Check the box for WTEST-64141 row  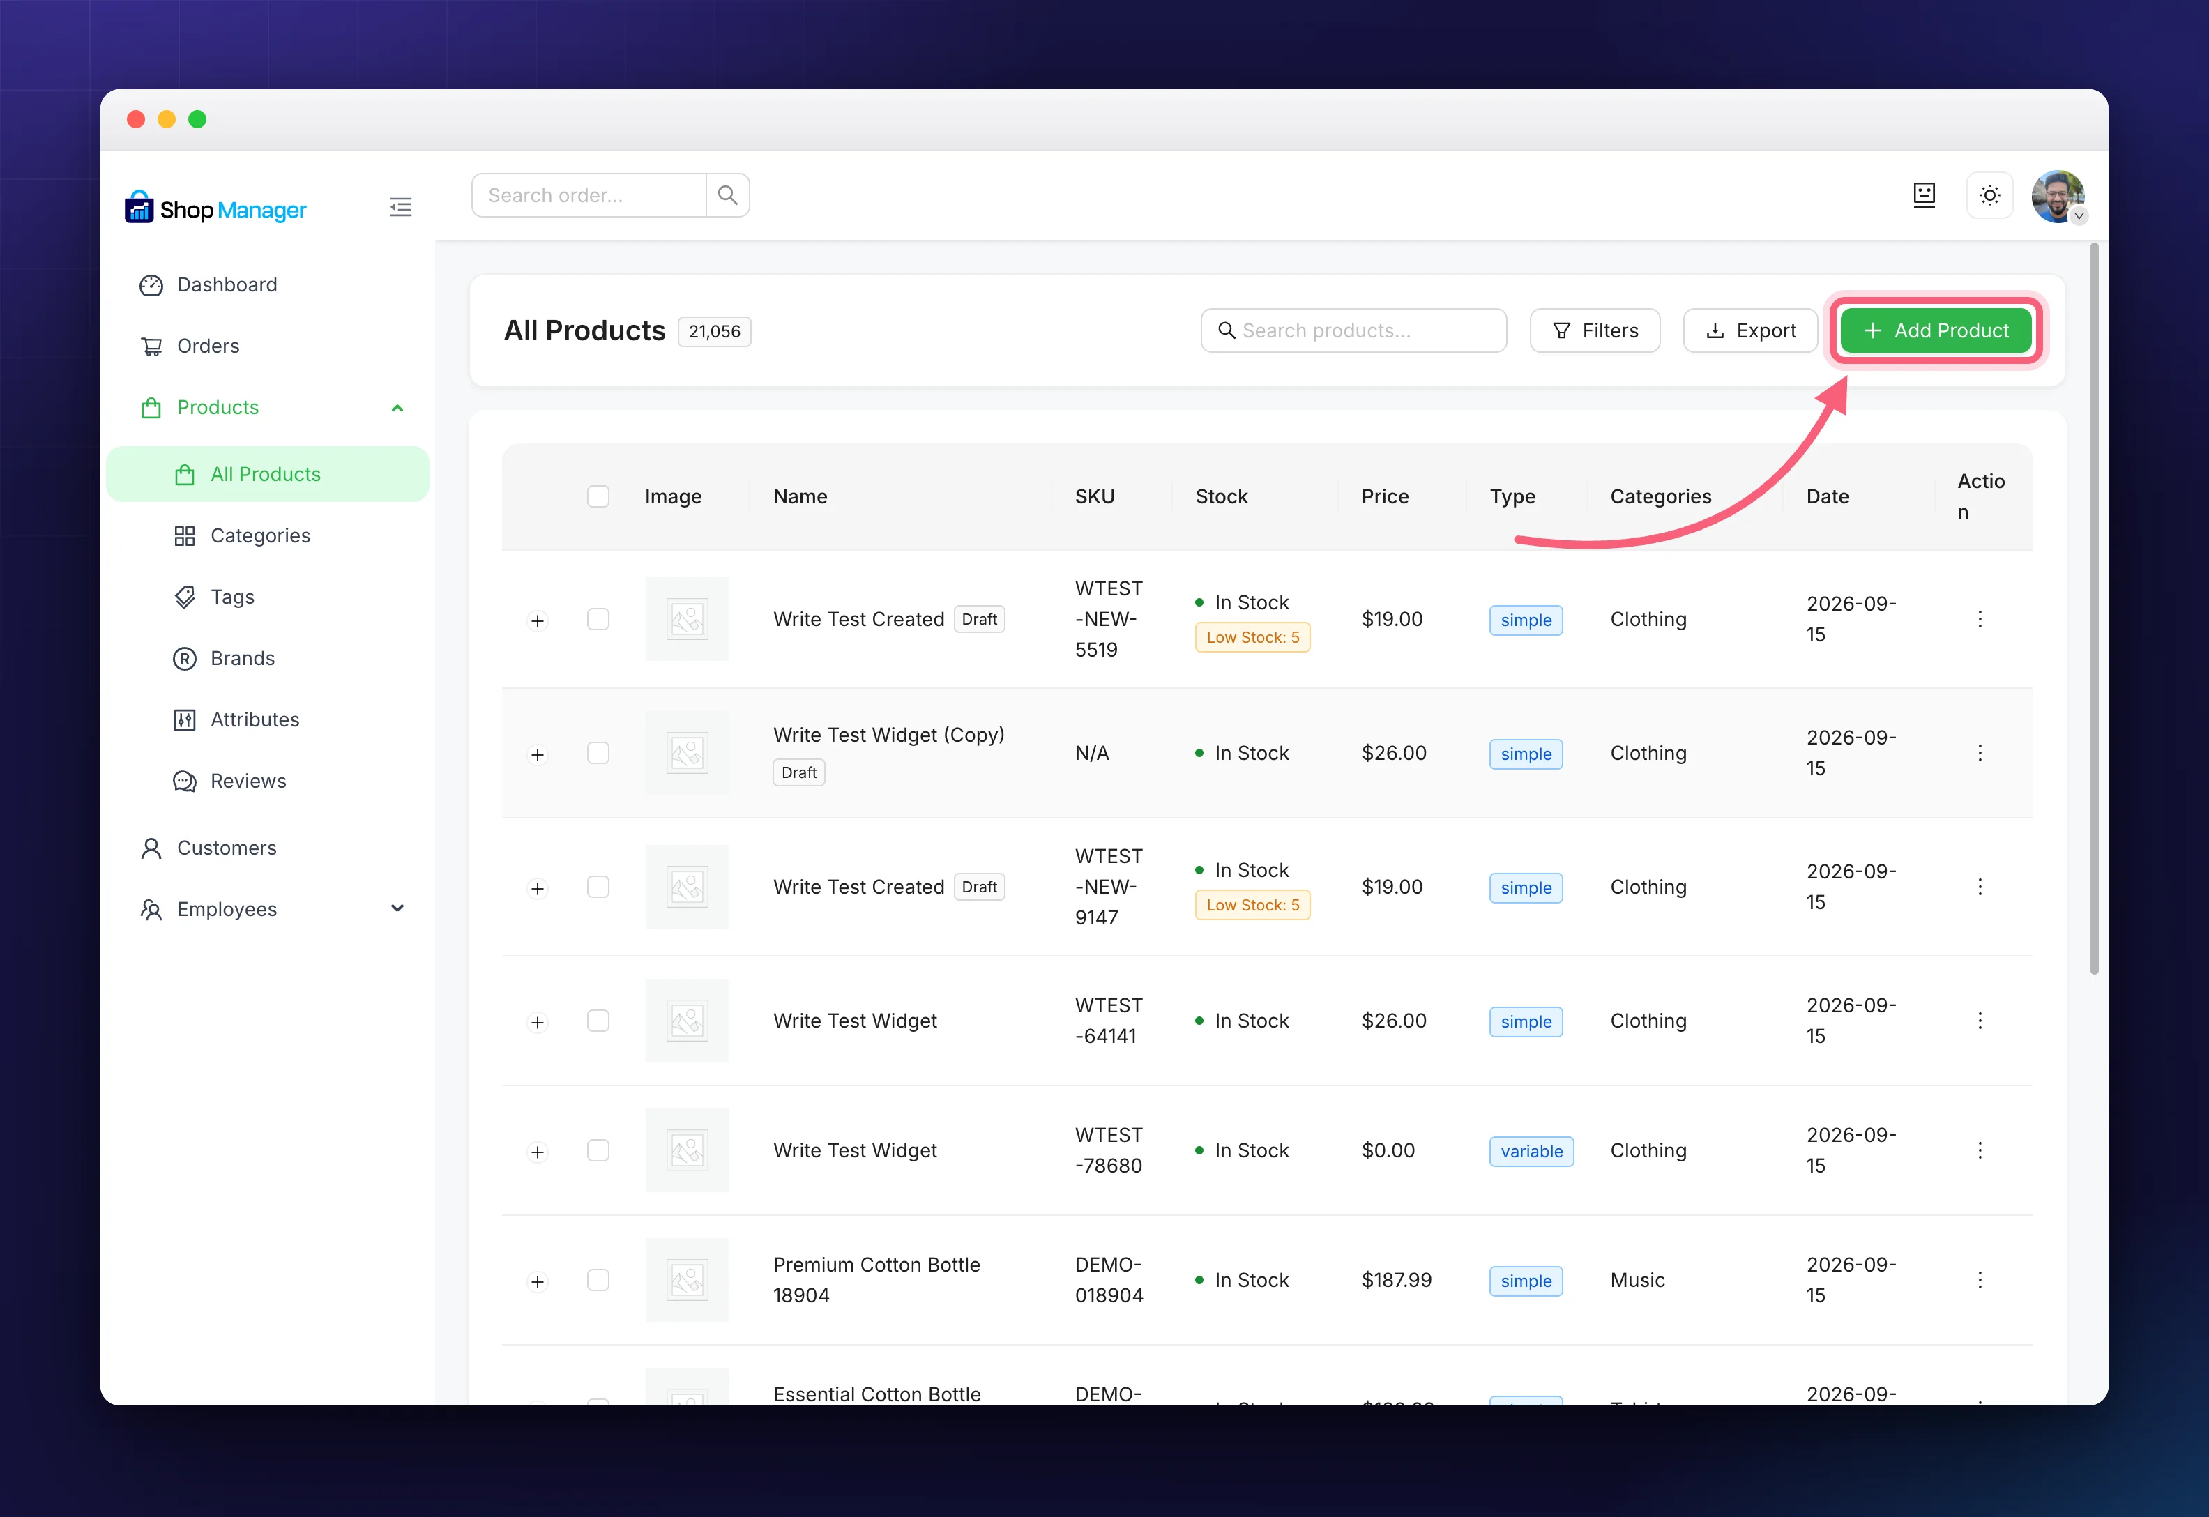point(598,1021)
